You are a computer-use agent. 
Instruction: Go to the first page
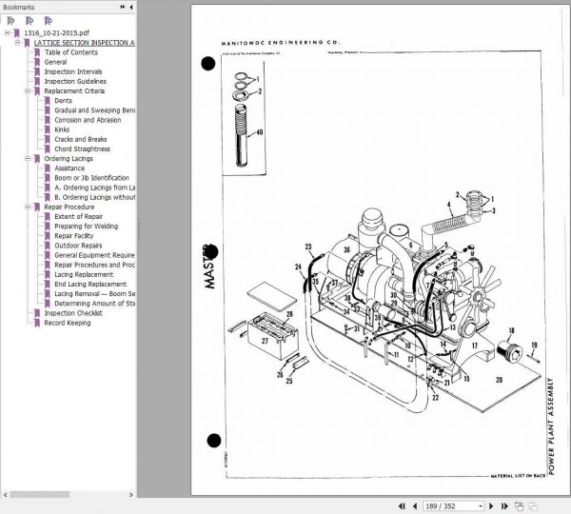pyautogui.click(x=402, y=506)
